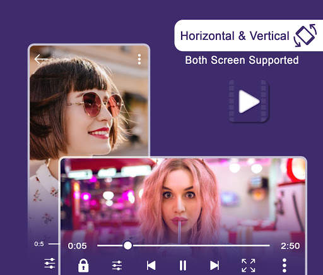The width and height of the screenshot is (323, 275).
Task: Click the vertical player time 0:5
Action: pyautogui.click(x=39, y=244)
